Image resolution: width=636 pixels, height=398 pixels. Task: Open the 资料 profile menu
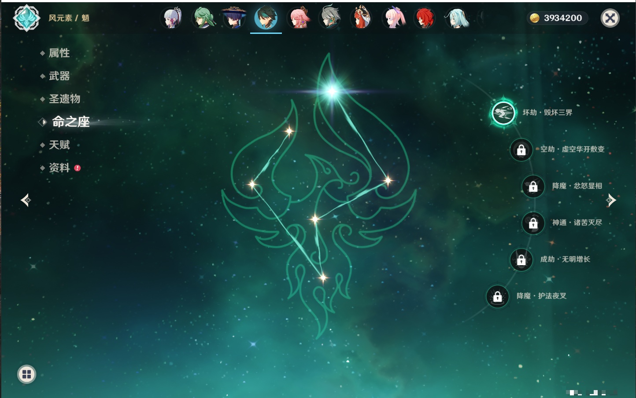click(x=59, y=168)
